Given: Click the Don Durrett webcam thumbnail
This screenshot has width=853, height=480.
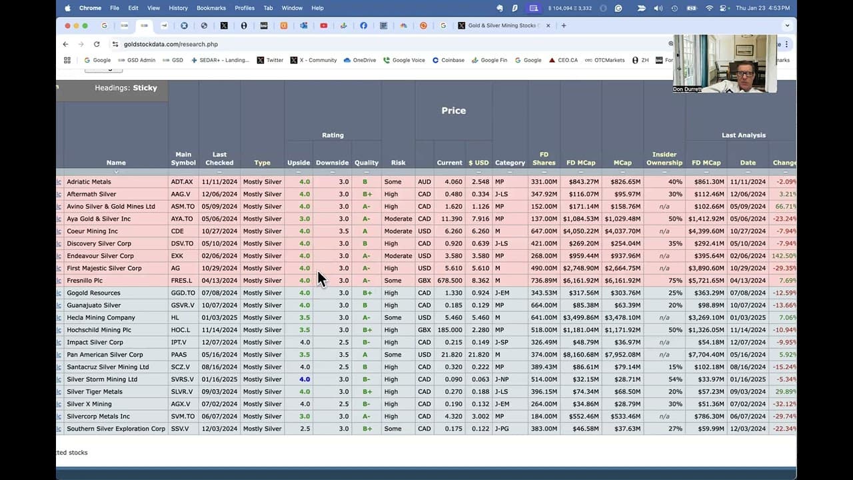Looking at the screenshot, I should (725, 63).
